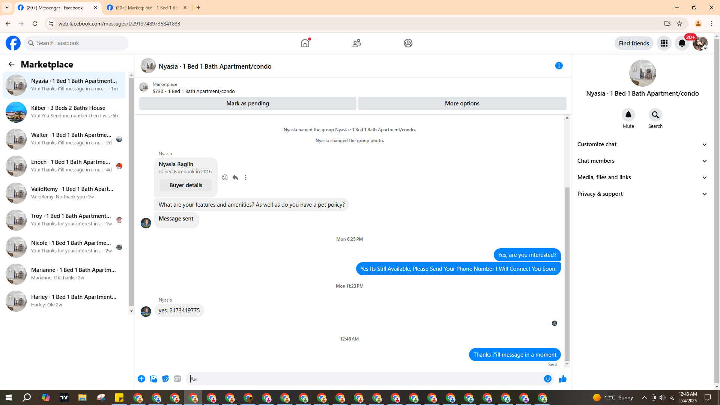The height and width of the screenshot is (405, 720).
Task: Open the Nyasia chat header title
Action: 215,66
